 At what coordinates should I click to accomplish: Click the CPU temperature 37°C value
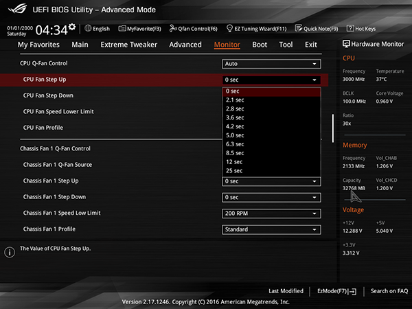point(381,79)
